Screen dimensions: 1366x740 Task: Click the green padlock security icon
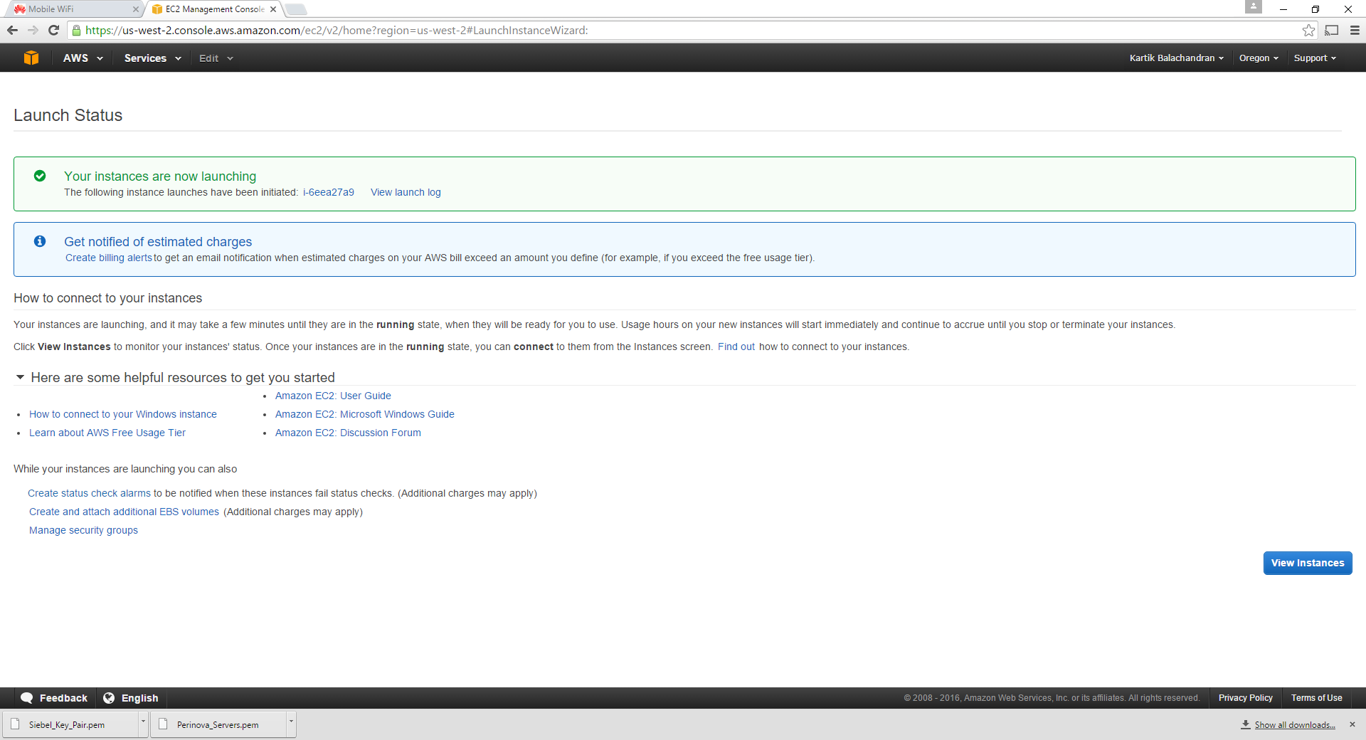click(77, 31)
